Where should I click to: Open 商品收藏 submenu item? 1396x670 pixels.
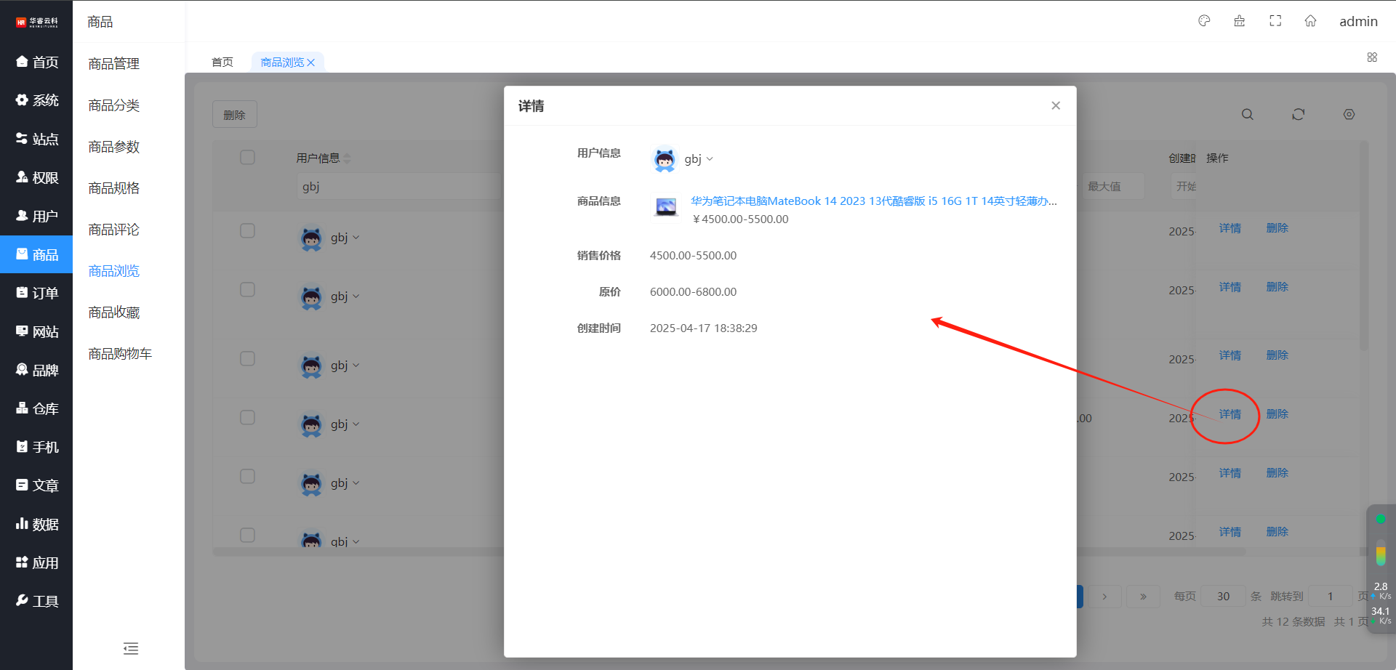click(x=114, y=312)
